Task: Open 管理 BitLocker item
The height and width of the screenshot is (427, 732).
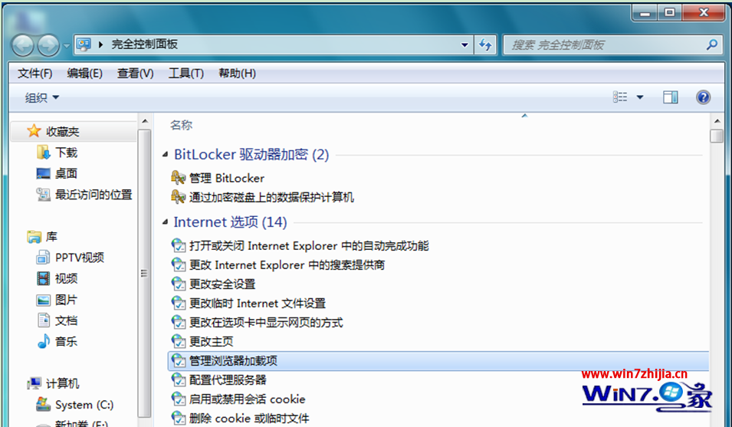Action: tap(226, 179)
